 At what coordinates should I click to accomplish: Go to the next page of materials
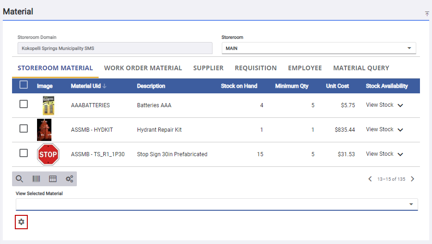pos(413,179)
